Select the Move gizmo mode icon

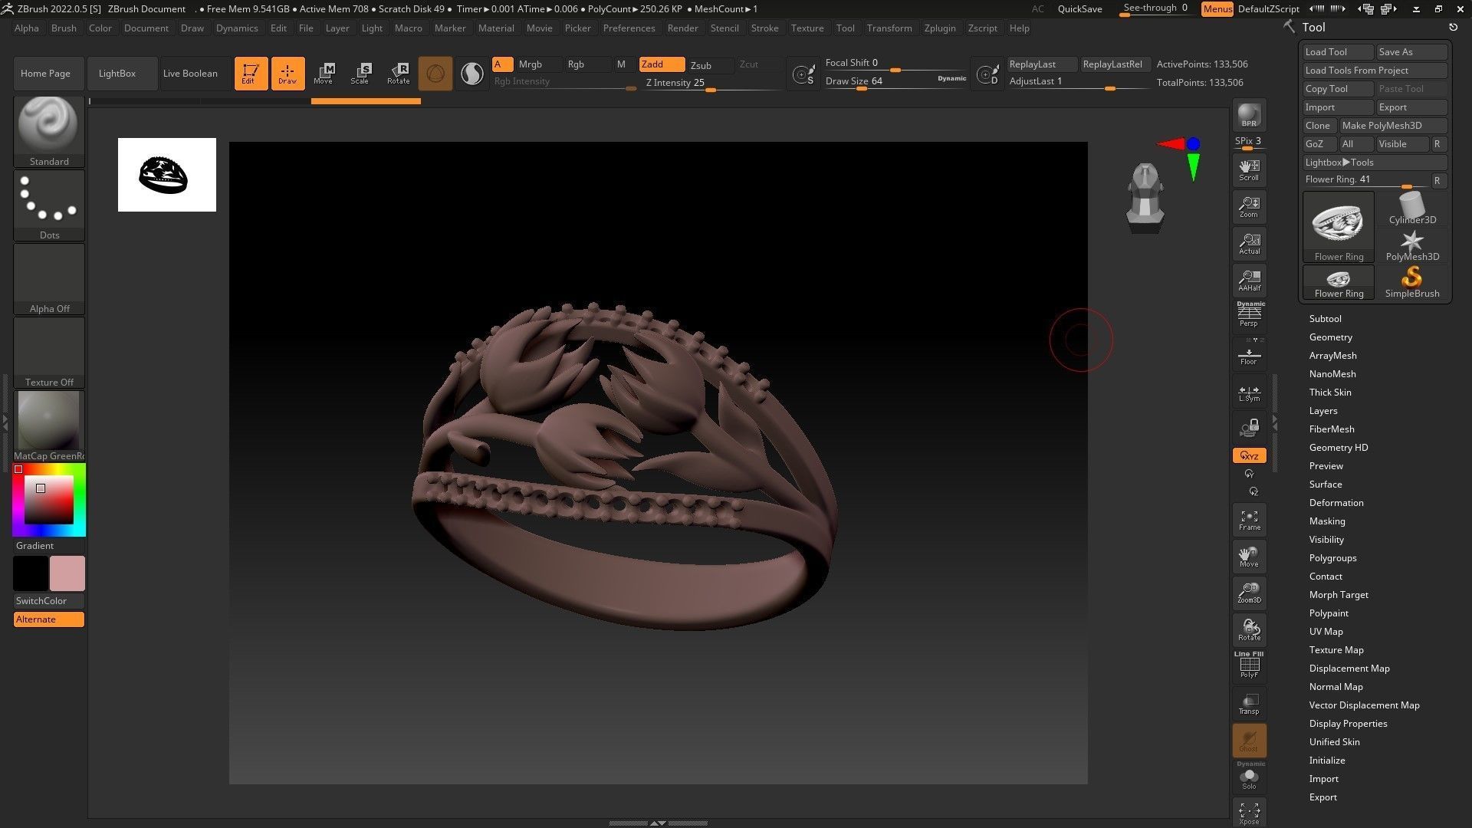[x=323, y=73]
